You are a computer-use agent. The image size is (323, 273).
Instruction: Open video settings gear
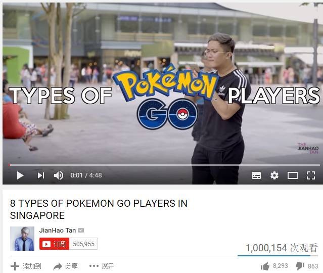pos(274,175)
